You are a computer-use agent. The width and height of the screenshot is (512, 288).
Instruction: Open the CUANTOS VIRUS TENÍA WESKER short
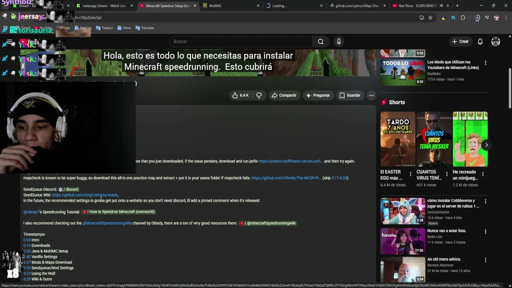(x=434, y=139)
